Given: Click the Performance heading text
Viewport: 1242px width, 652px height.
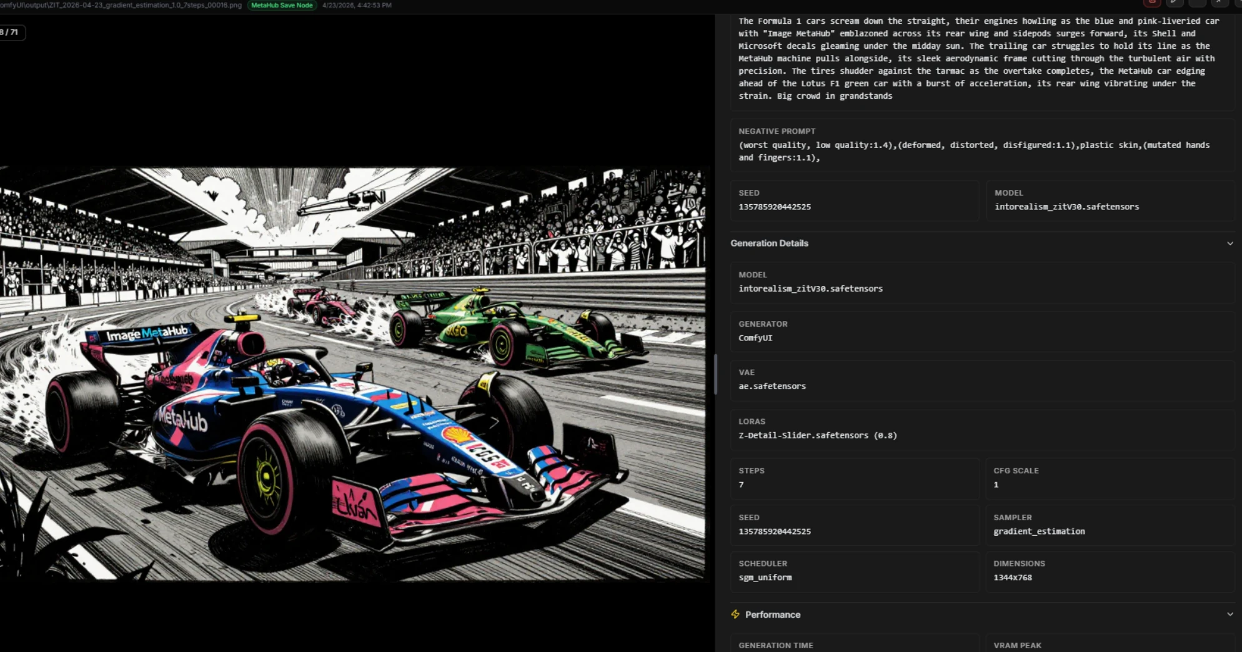Looking at the screenshot, I should [x=772, y=615].
